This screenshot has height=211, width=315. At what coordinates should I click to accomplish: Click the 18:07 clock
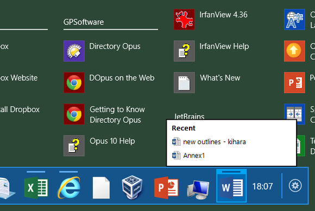click(x=262, y=187)
